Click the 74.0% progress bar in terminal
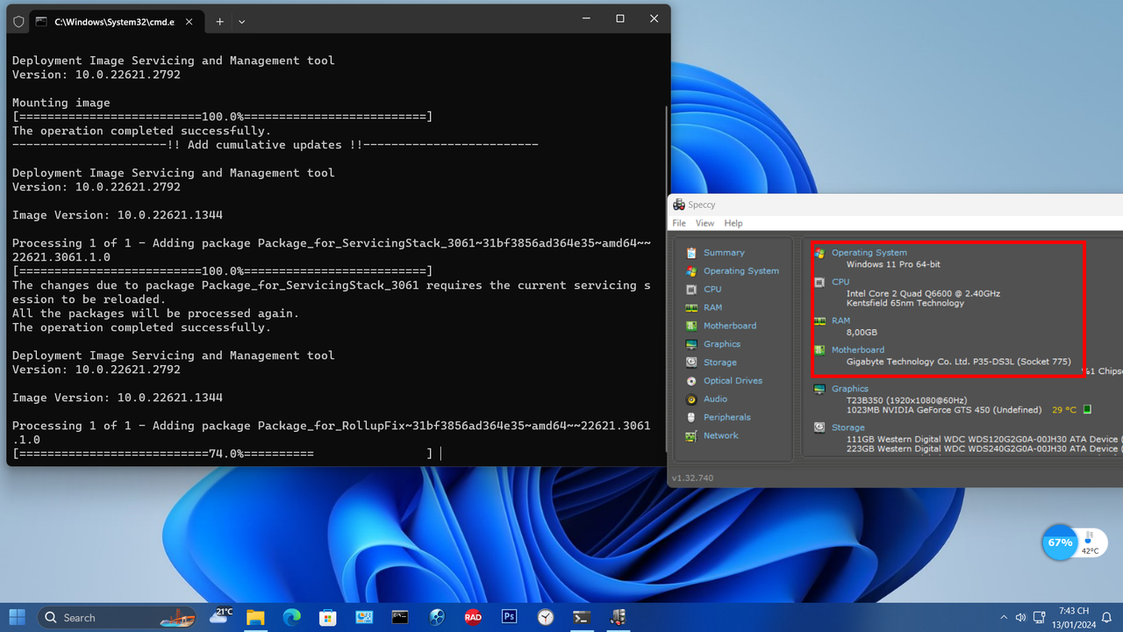Screen dimensions: 1123x632 point(223,454)
